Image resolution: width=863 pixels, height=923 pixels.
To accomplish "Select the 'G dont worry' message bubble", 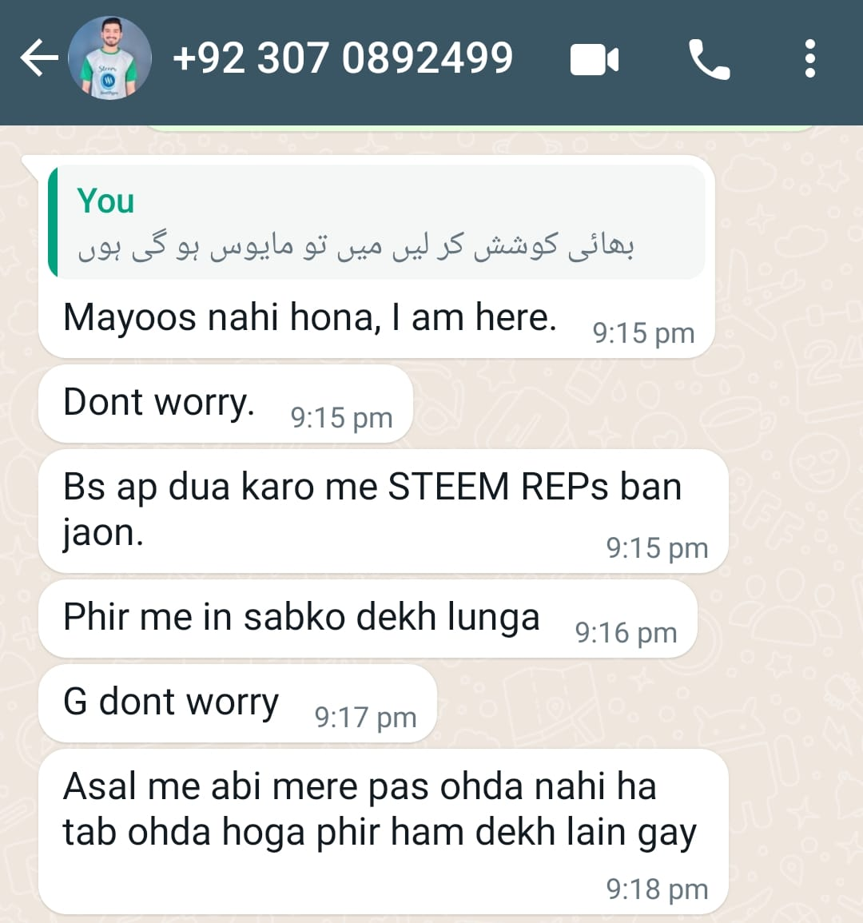I will 238,703.
